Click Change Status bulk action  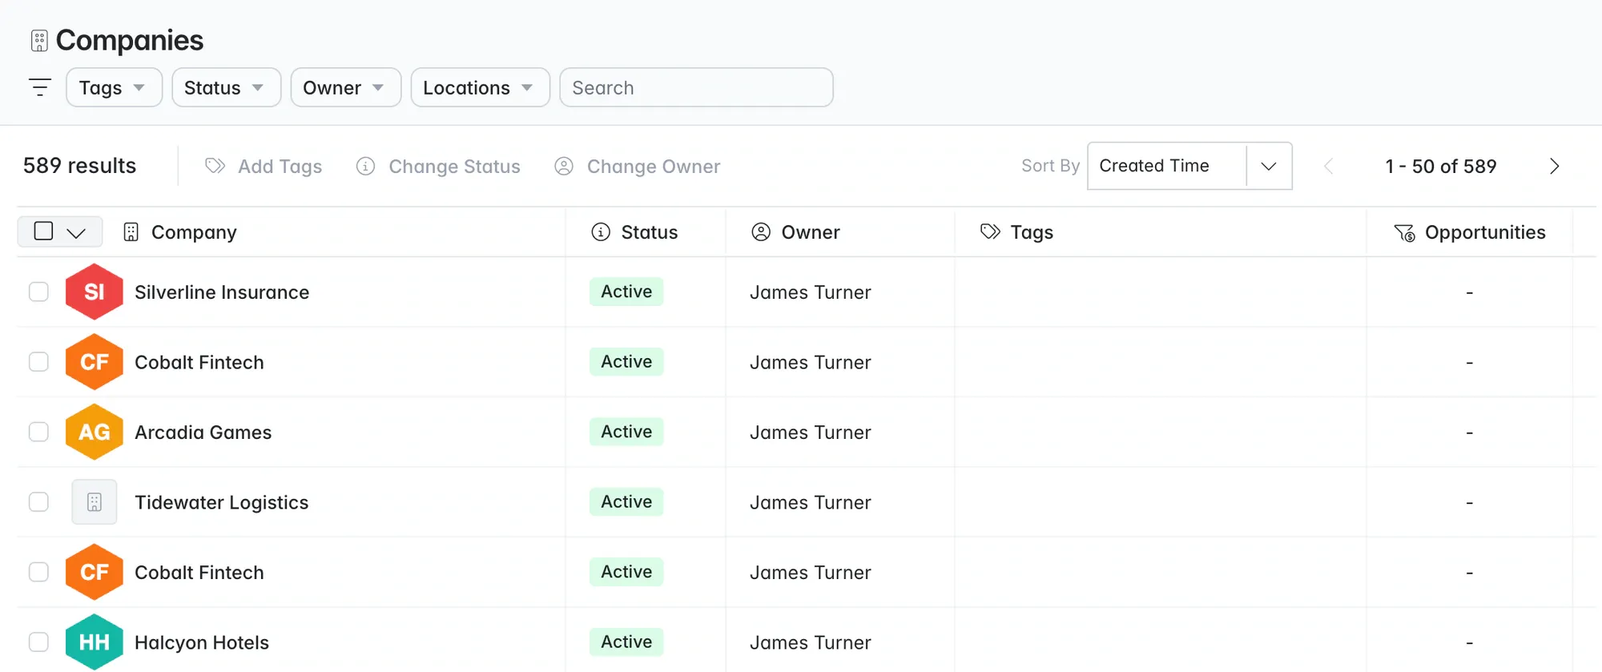point(438,166)
